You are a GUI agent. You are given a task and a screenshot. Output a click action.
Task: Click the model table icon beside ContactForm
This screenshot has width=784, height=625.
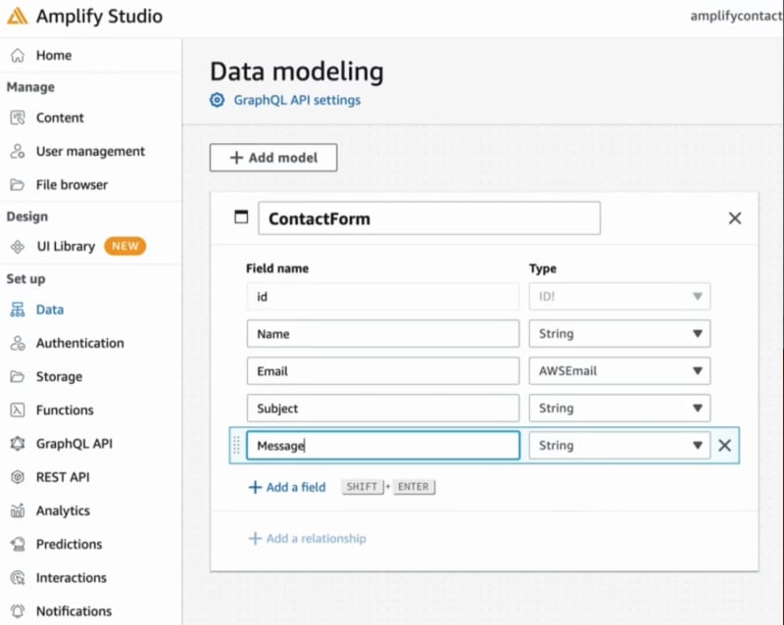pos(241,217)
